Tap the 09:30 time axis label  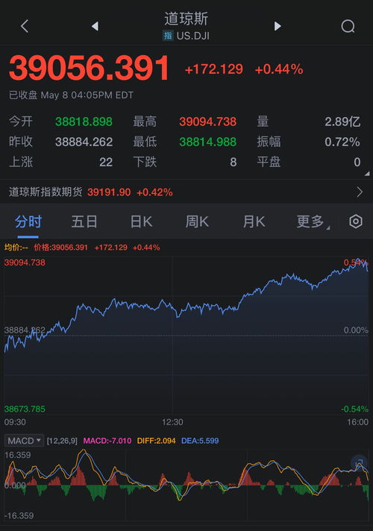point(15,422)
